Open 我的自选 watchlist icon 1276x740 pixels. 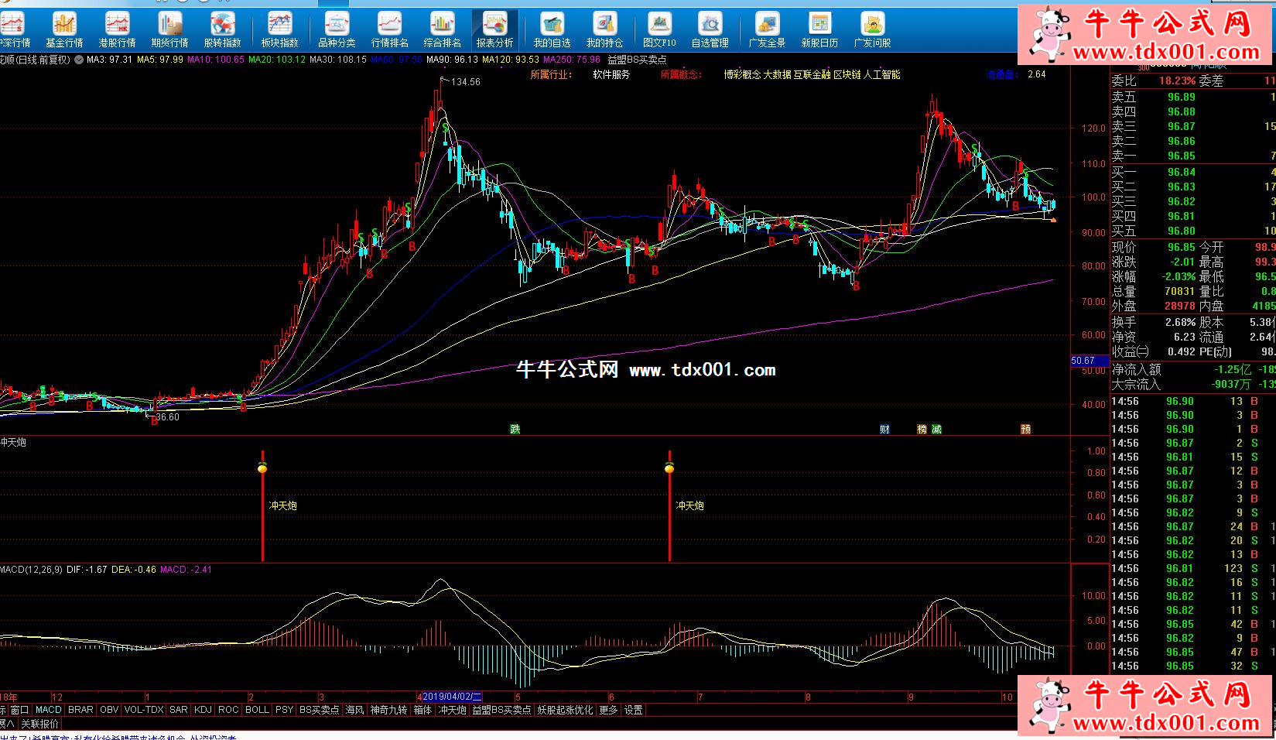(552, 29)
